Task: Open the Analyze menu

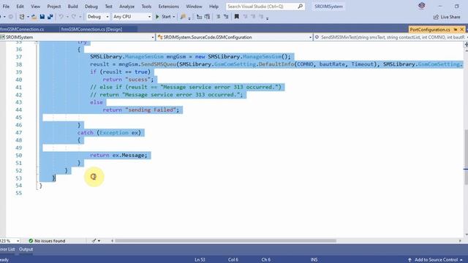Action: point(127,7)
